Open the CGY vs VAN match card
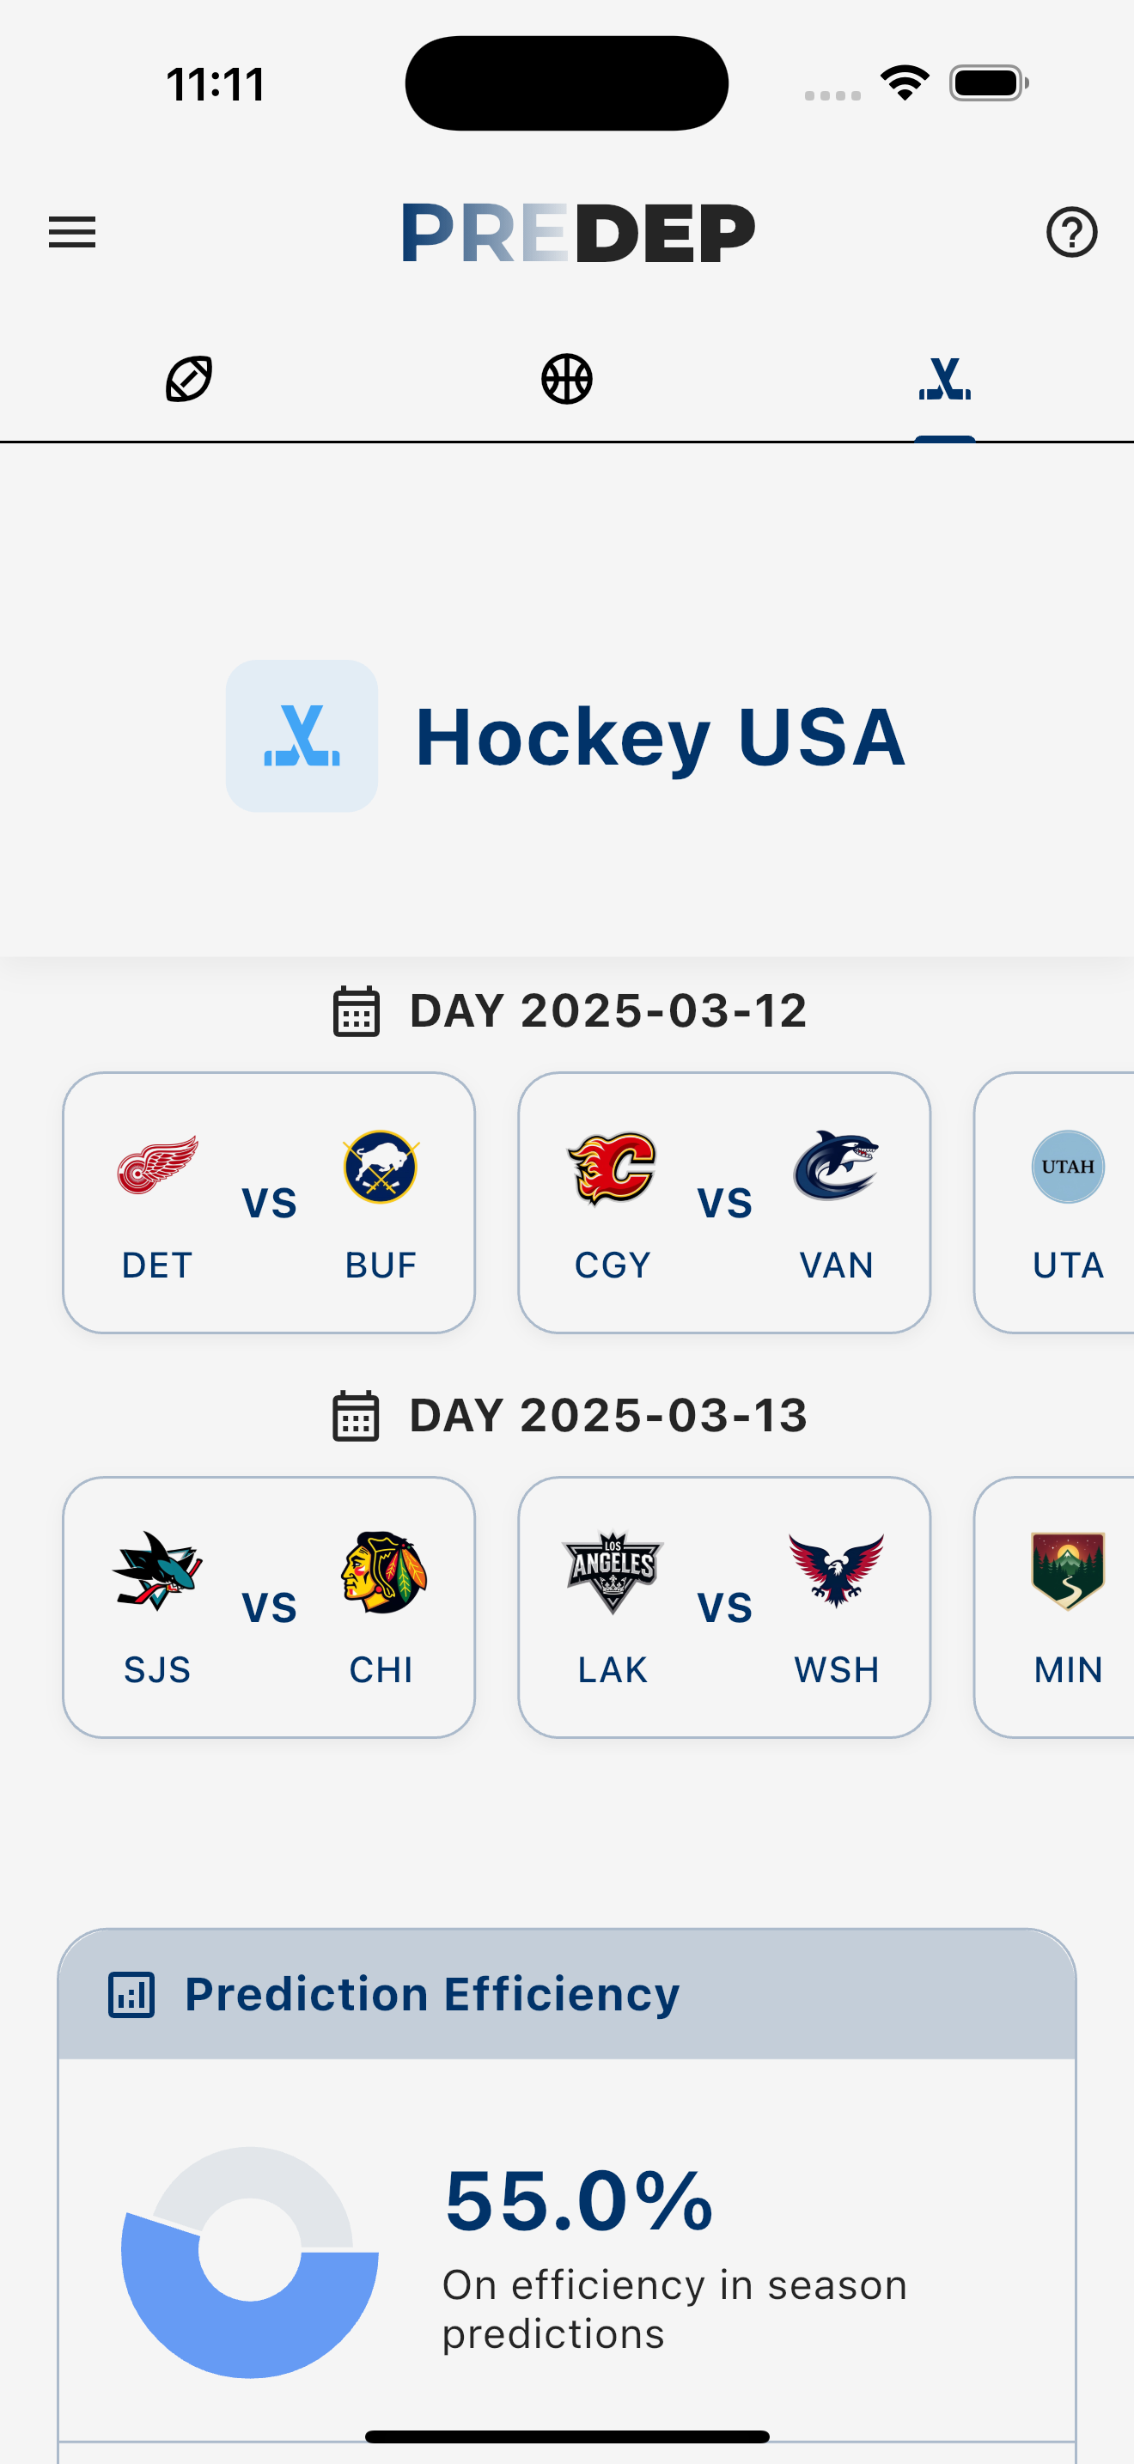 [x=724, y=1202]
